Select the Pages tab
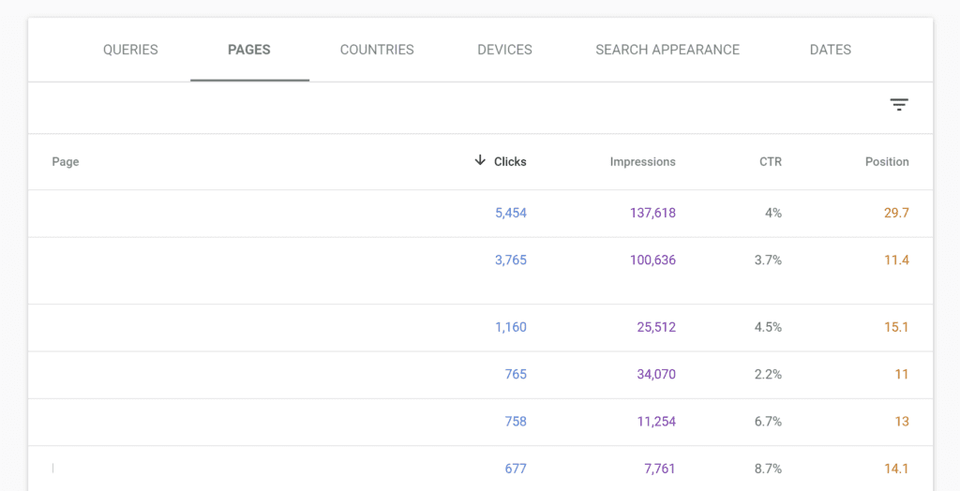960x491 pixels. click(249, 50)
